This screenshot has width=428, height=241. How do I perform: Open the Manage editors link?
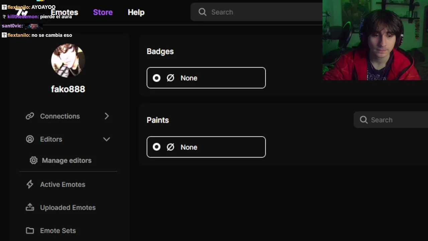67,160
